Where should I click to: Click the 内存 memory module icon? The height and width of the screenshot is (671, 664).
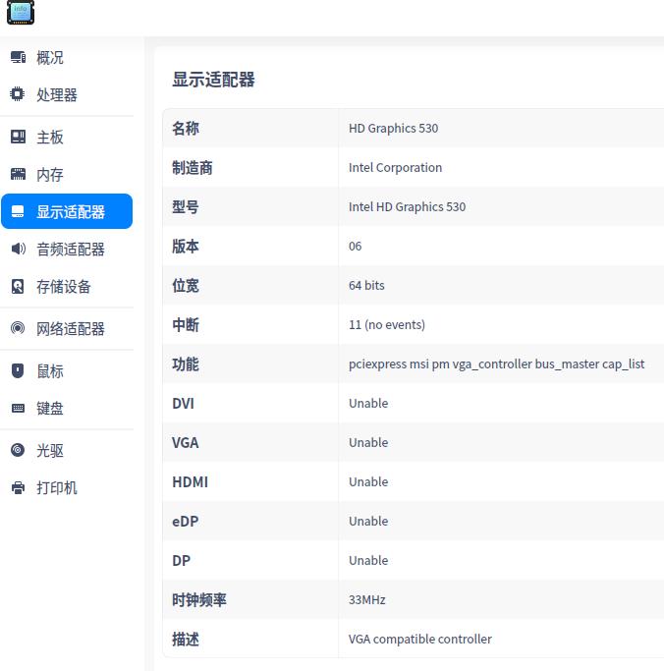(18, 174)
